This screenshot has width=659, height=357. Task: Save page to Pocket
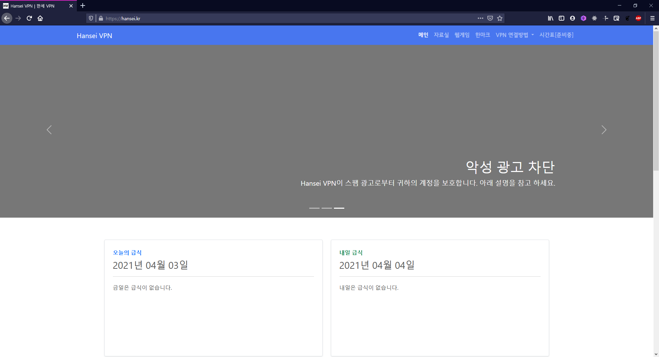490,19
